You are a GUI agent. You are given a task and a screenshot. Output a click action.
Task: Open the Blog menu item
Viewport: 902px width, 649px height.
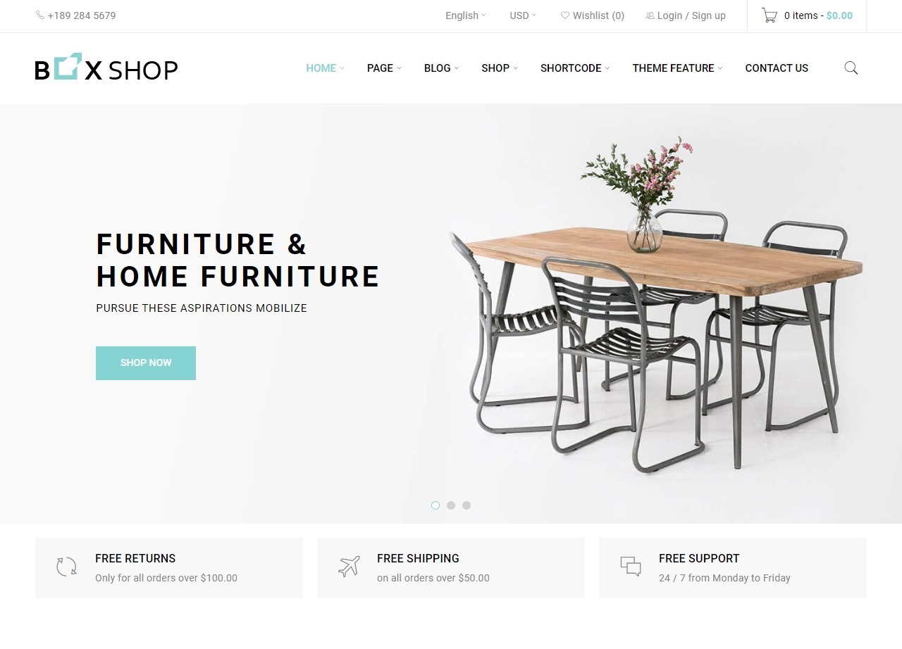click(441, 68)
